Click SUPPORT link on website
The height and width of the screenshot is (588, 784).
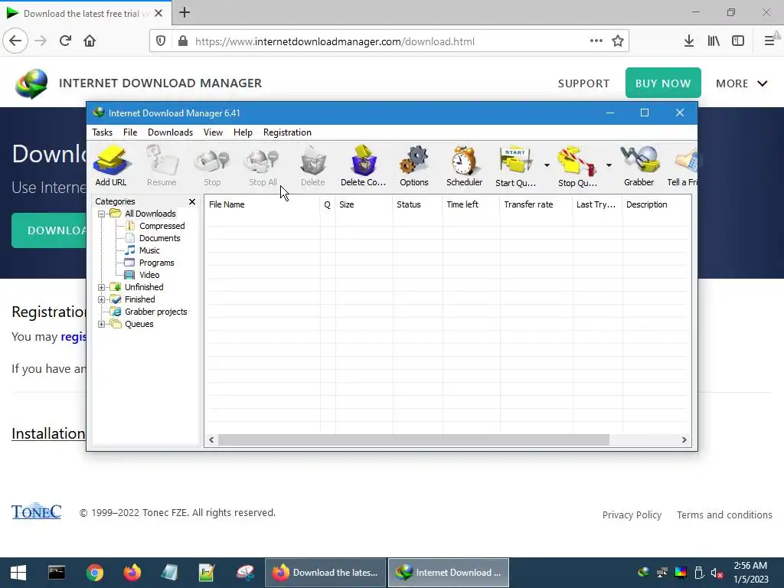pos(583,83)
